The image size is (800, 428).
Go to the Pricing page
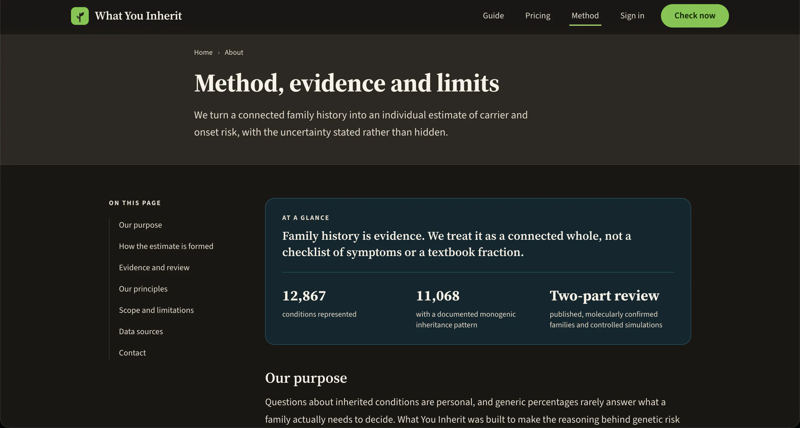[538, 15]
